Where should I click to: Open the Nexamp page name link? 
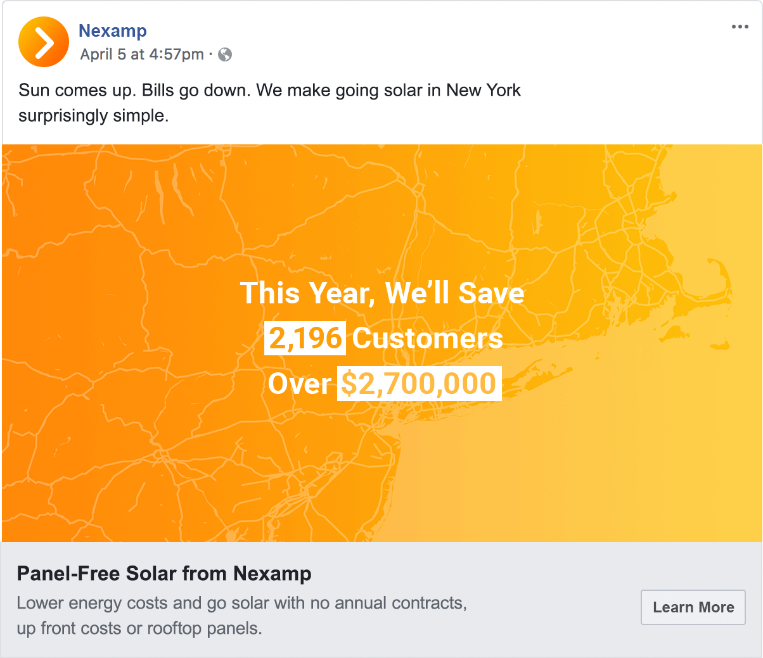click(112, 30)
